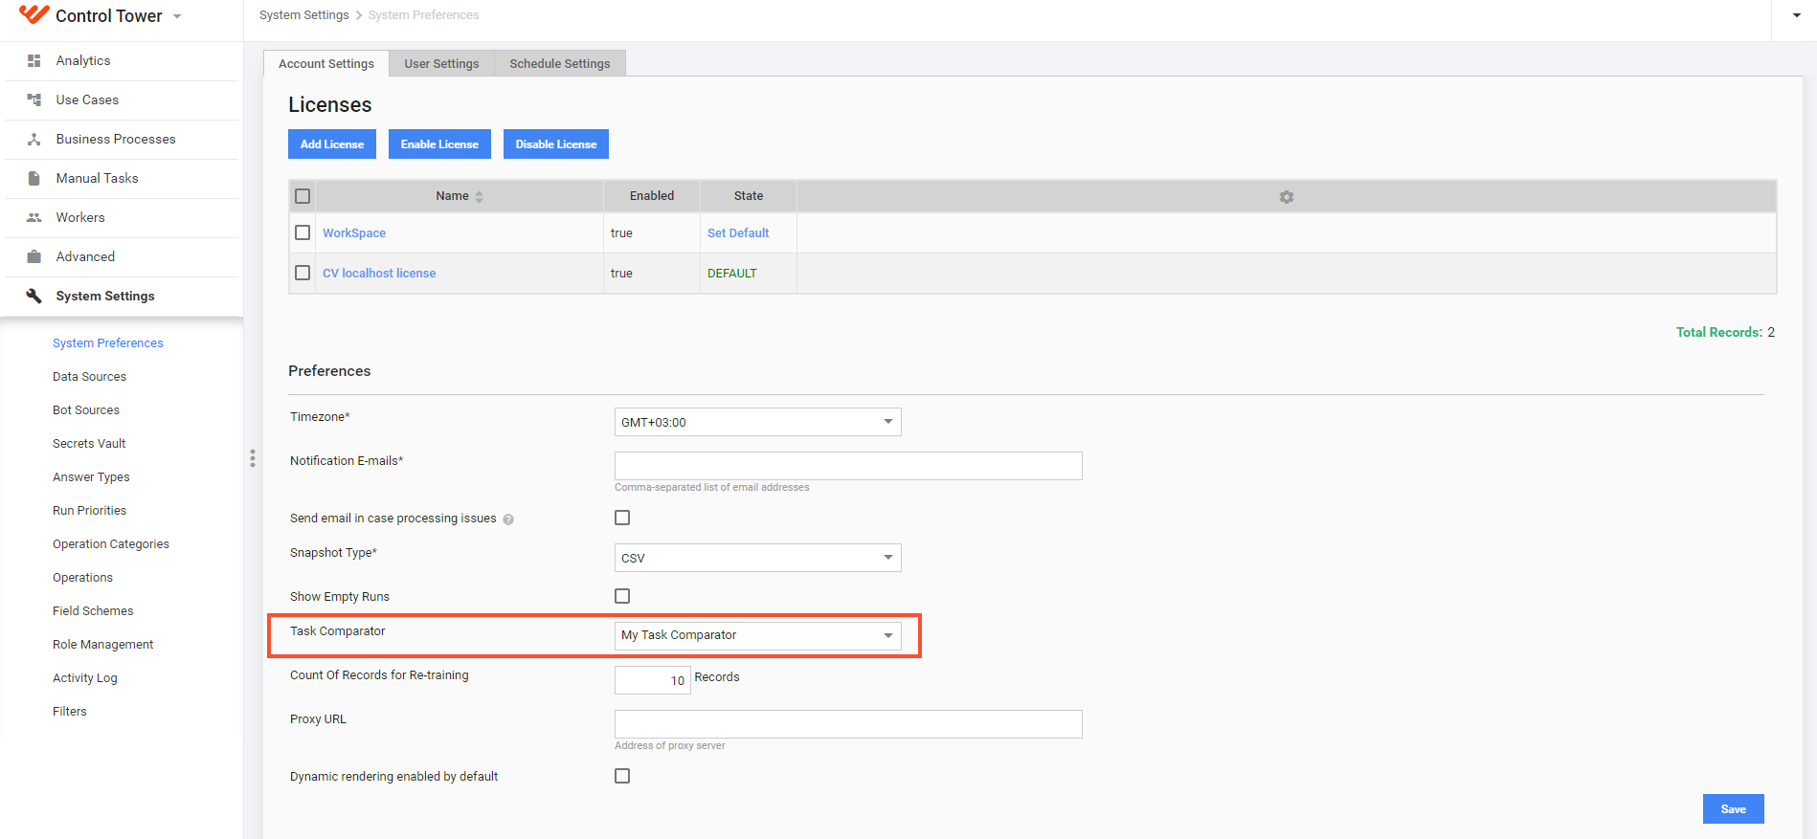Open the Control Tower dropdown arrow
1817x839 pixels.
(x=177, y=16)
